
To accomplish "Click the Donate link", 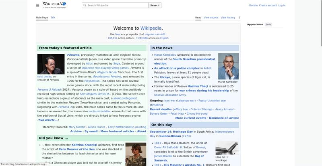I will click(x=253, y=5).
